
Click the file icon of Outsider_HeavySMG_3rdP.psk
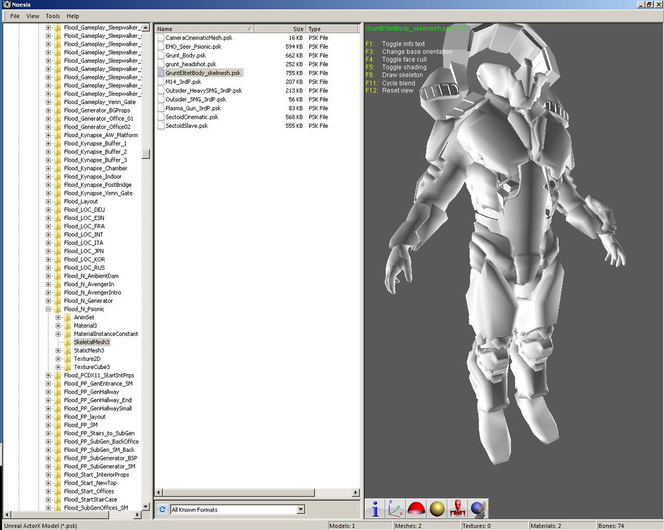click(161, 91)
